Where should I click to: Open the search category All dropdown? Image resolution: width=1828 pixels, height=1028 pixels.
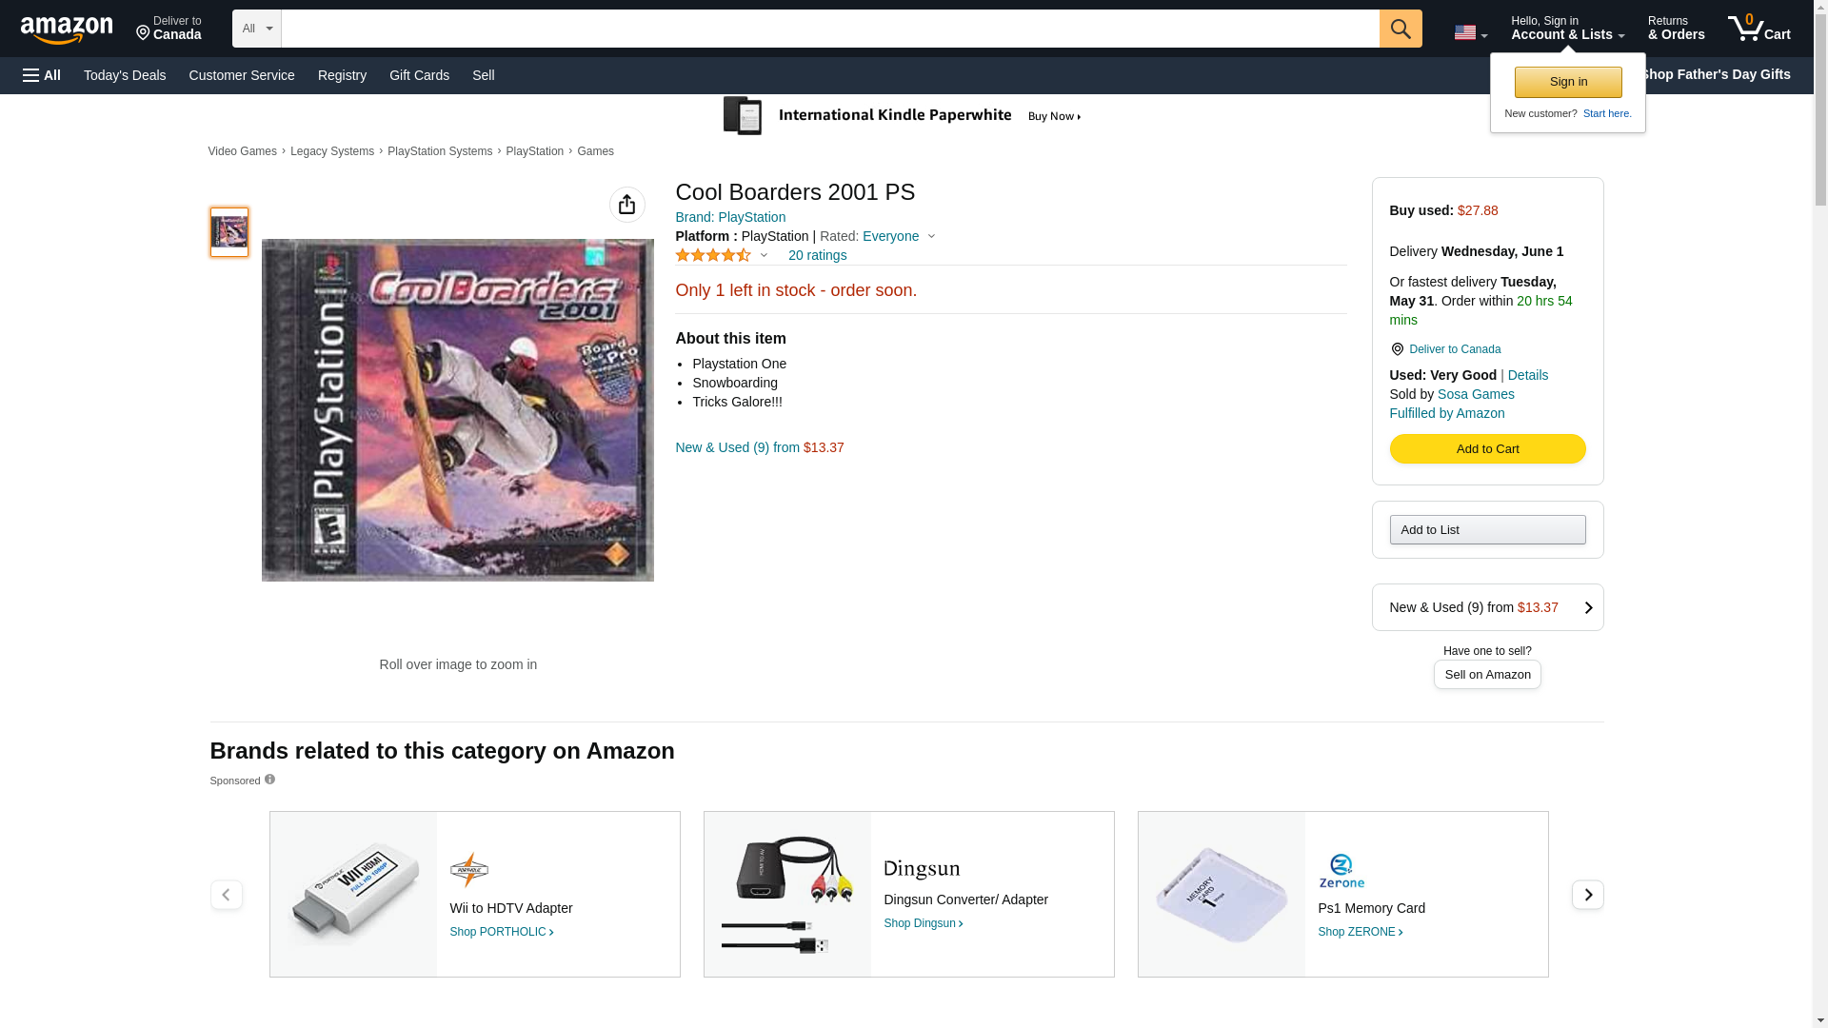tap(256, 29)
